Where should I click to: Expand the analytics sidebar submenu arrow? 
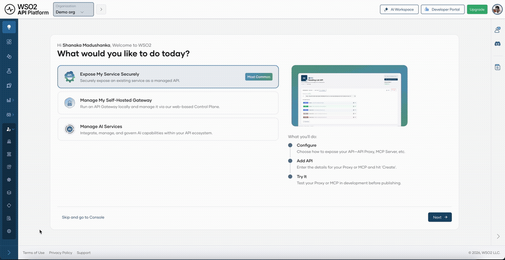coord(13,100)
